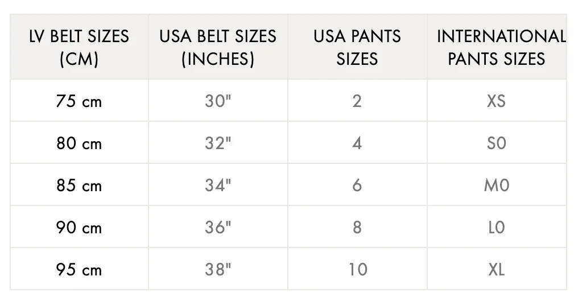Click the 34" belt size cell
The height and width of the screenshot is (305, 578).
[218, 185]
